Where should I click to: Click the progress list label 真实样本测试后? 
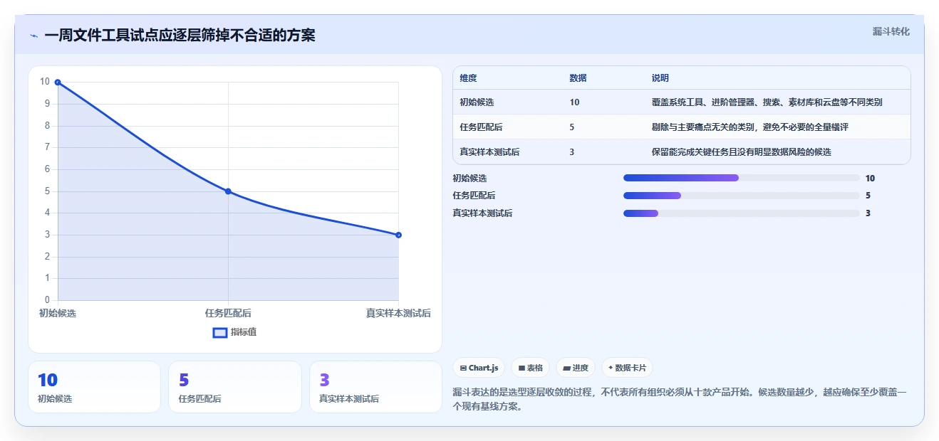coord(482,213)
